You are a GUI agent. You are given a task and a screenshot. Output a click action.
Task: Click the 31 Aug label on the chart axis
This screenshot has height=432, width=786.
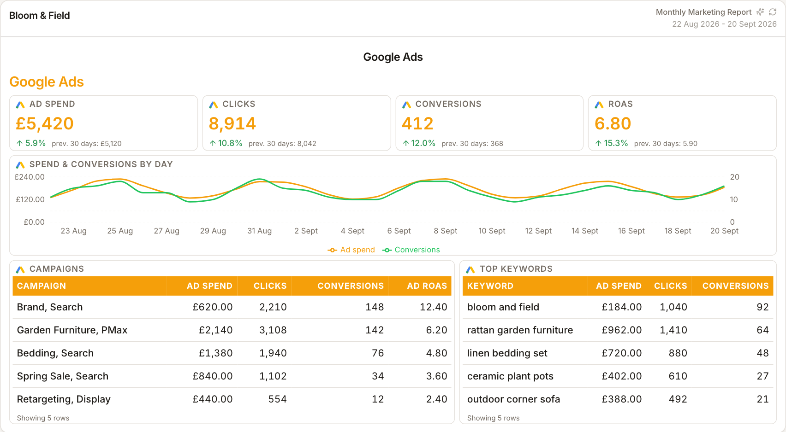260,231
